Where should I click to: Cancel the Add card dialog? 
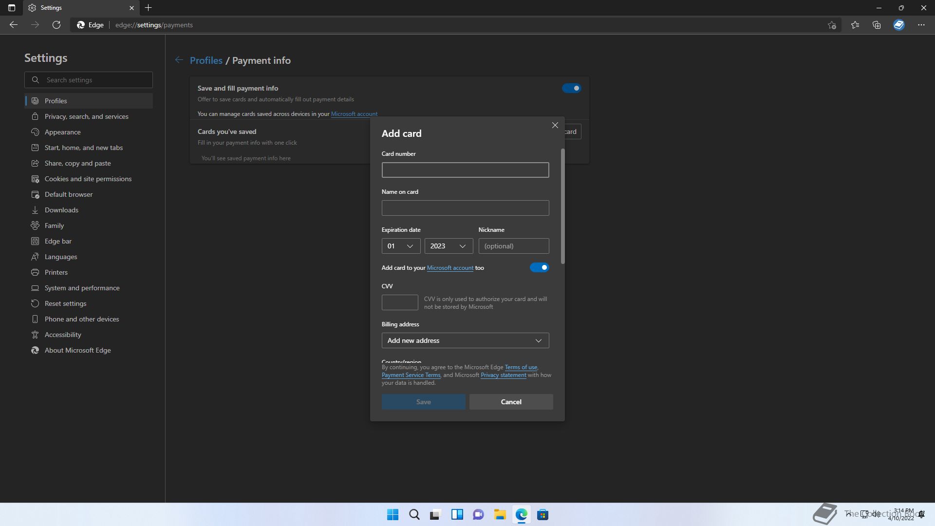[511, 402]
